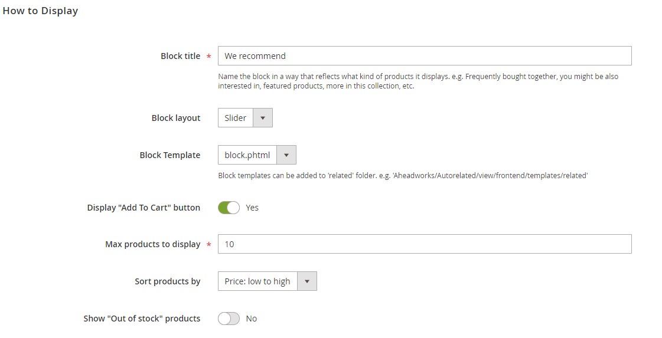662x338 pixels.
Task: Open the Price: low to high dropdown
Action: 257,281
